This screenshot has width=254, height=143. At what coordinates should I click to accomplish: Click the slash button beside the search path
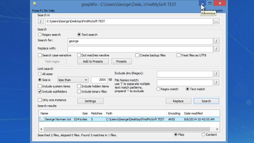40,21
